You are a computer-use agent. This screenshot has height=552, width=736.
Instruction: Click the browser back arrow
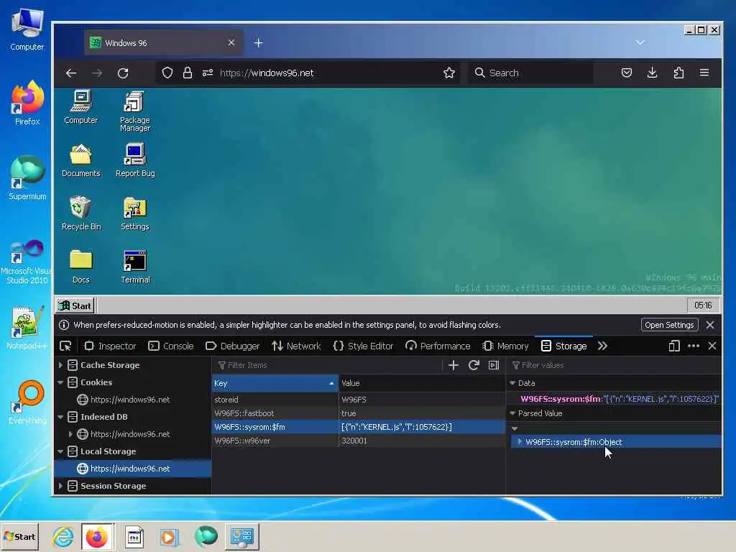71,73
